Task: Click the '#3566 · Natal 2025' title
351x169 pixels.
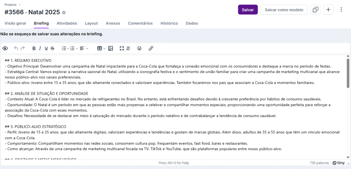Action: point(32,12)
